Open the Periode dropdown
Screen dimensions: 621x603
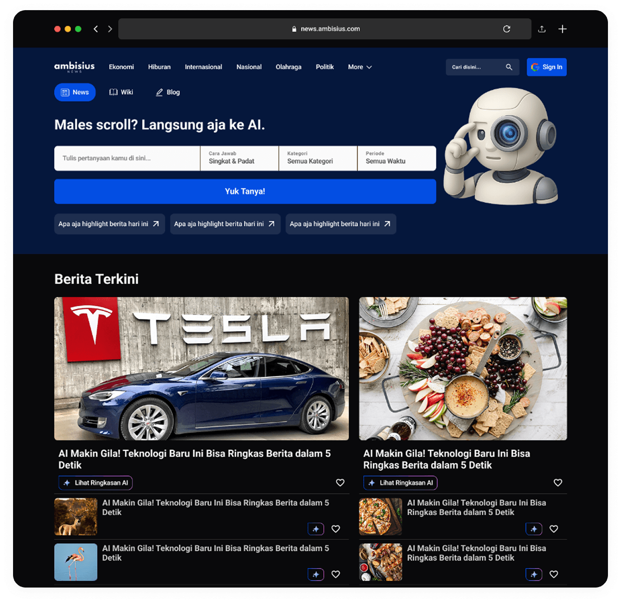click(397, 158)
